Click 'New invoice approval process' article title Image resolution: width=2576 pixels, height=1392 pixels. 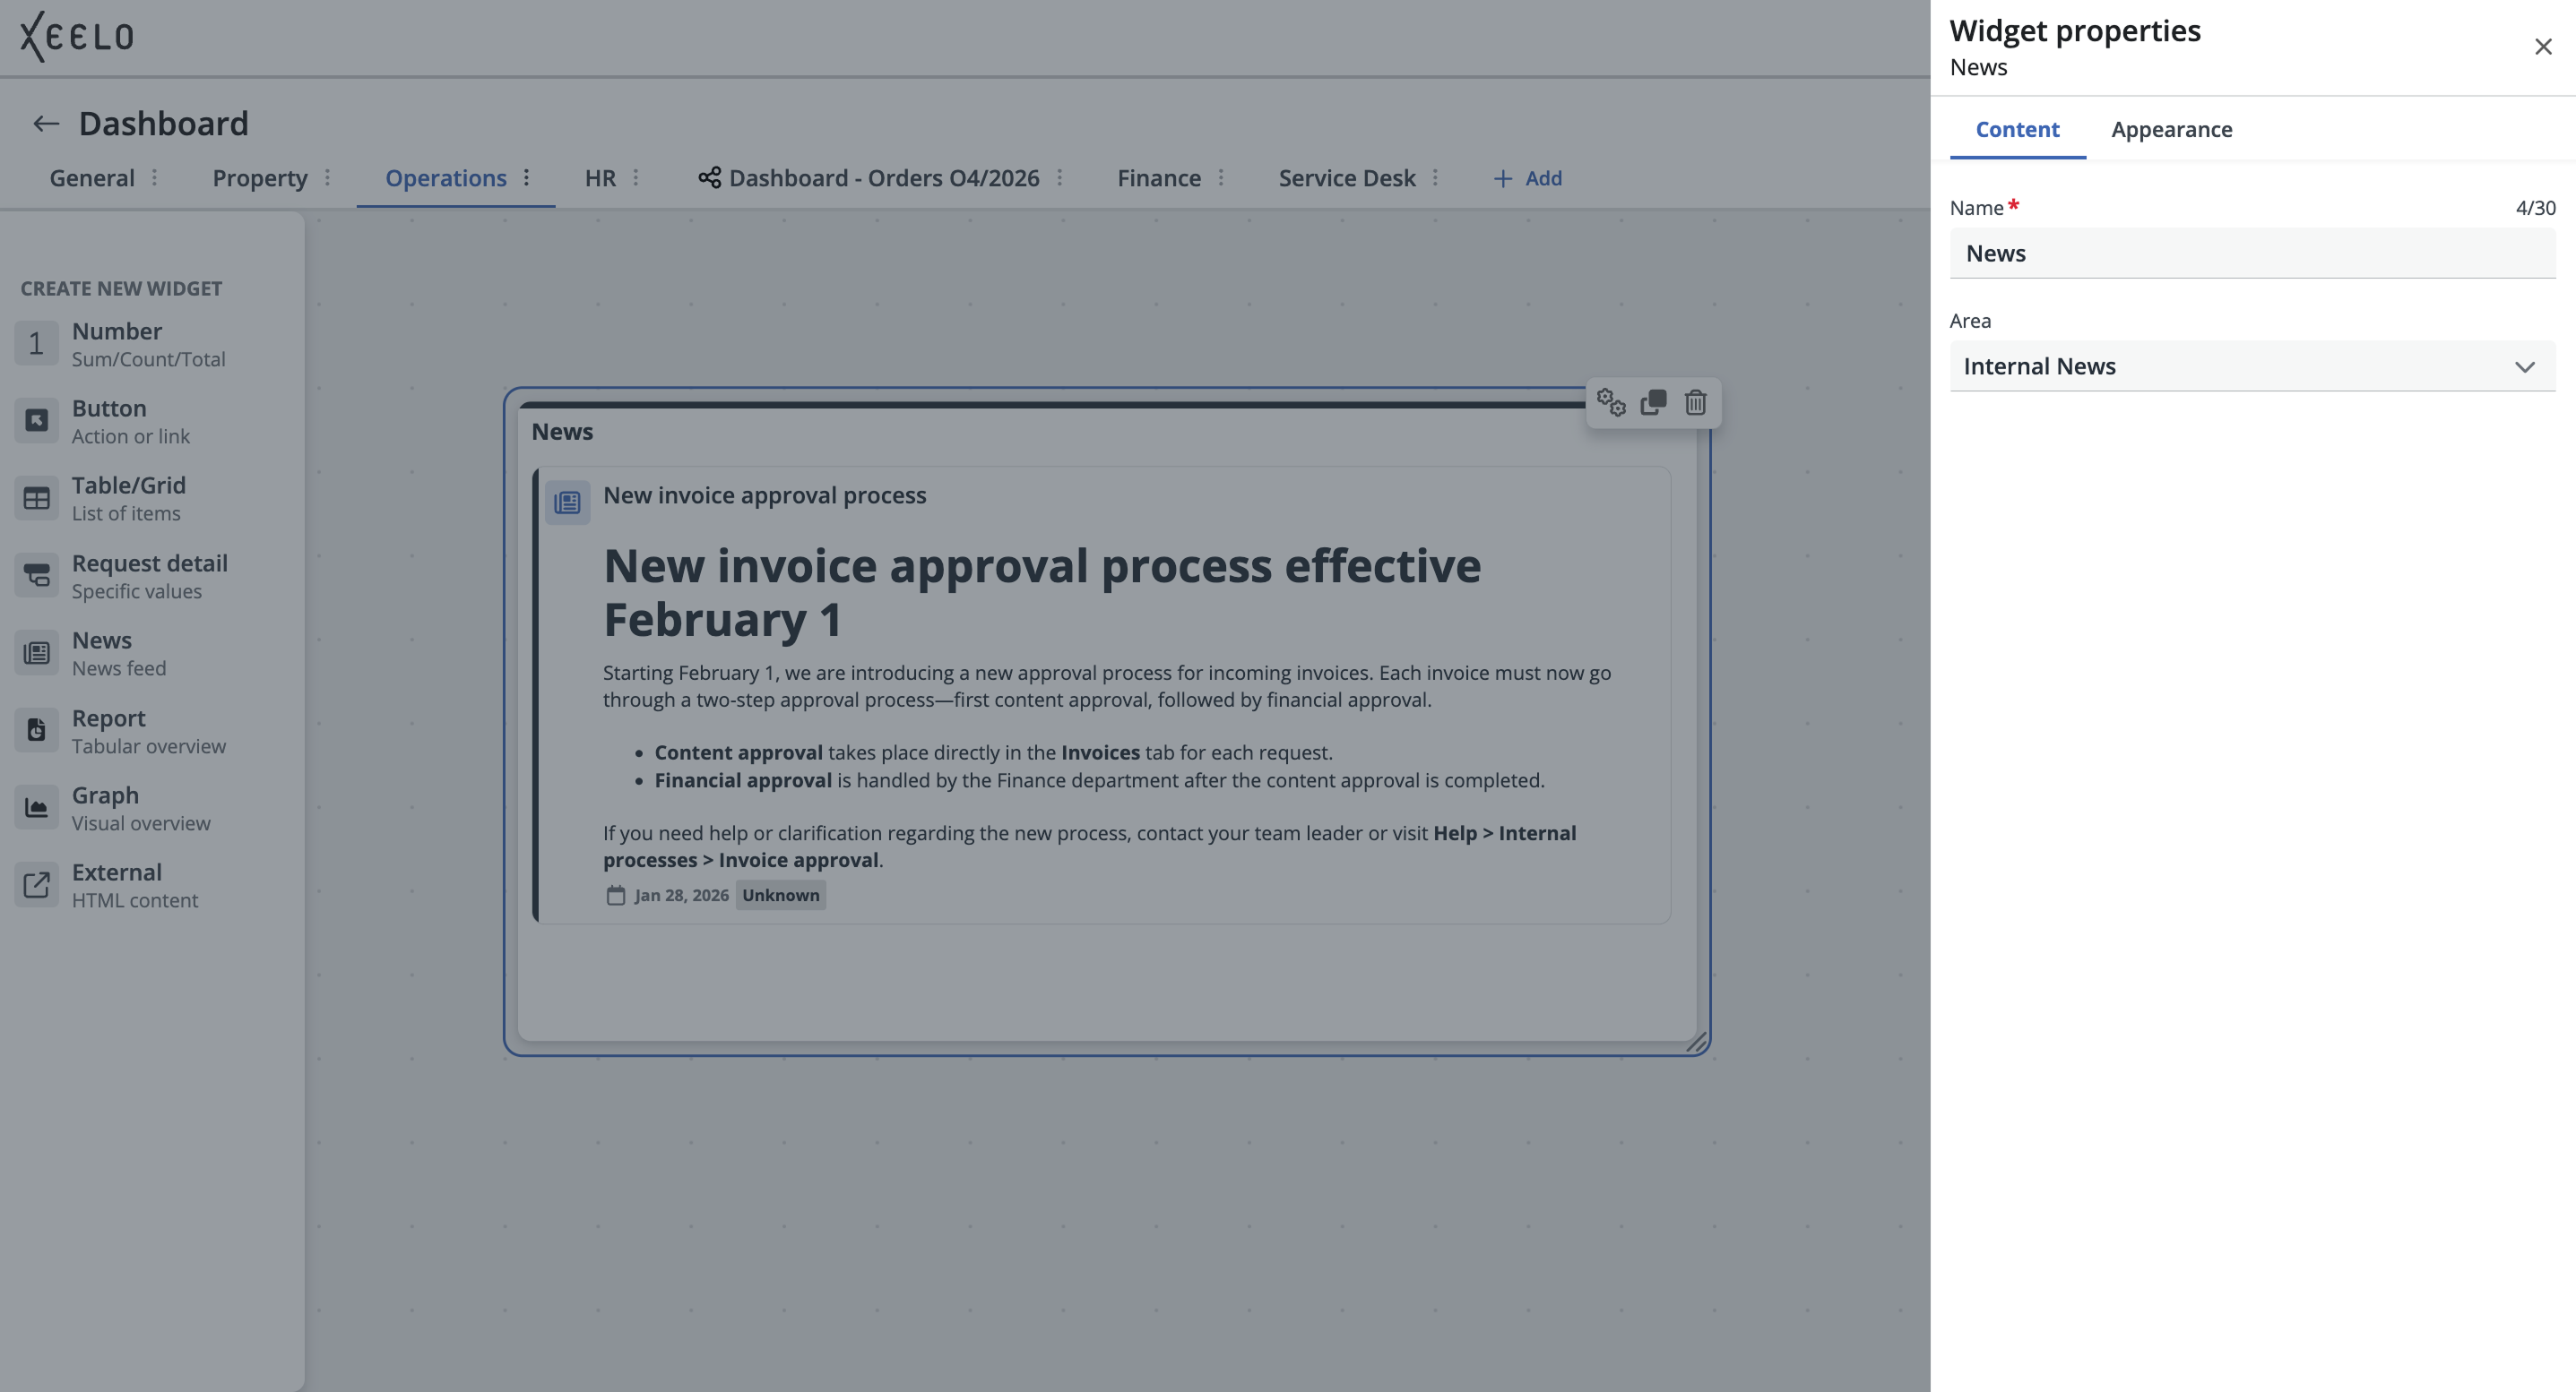click(x=764, y=495)
